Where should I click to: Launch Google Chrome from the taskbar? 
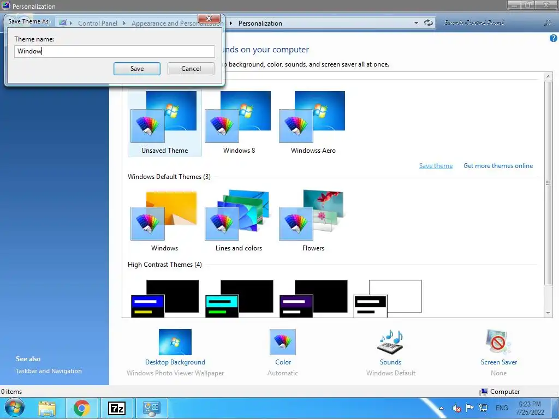point(82,408)
